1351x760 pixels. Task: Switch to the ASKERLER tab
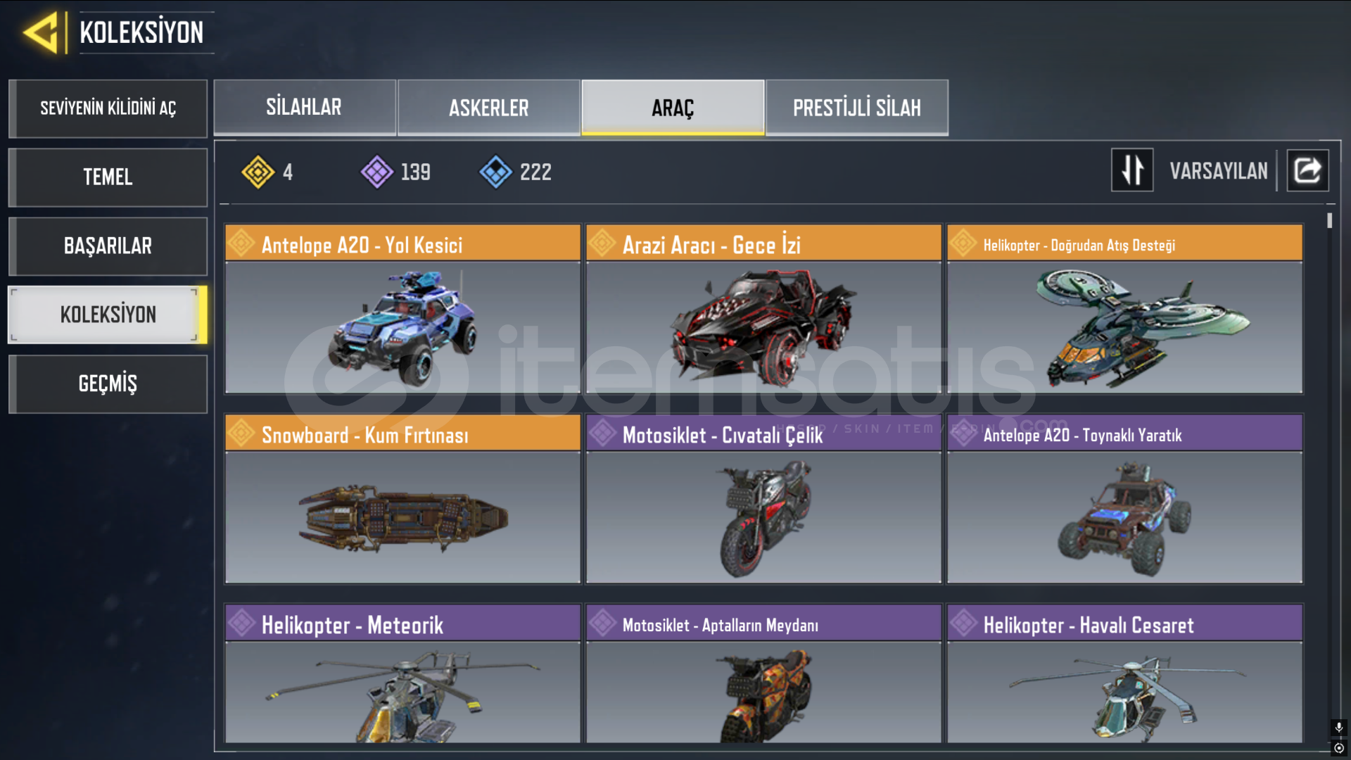488,107
